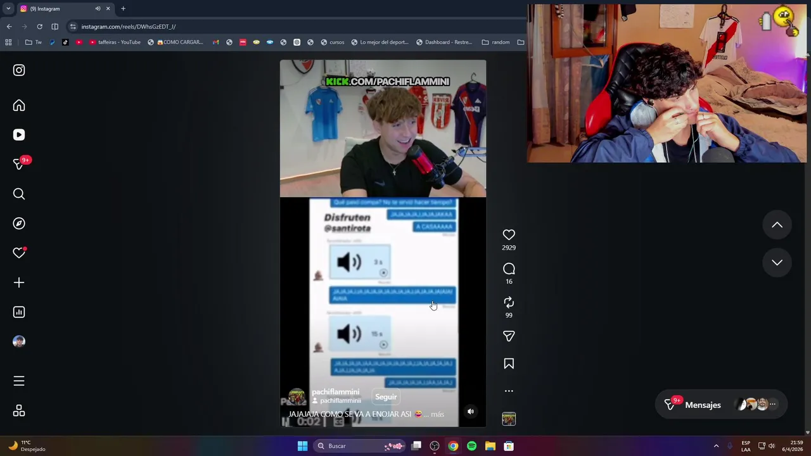Close the Instagram tab

[108, 9]
